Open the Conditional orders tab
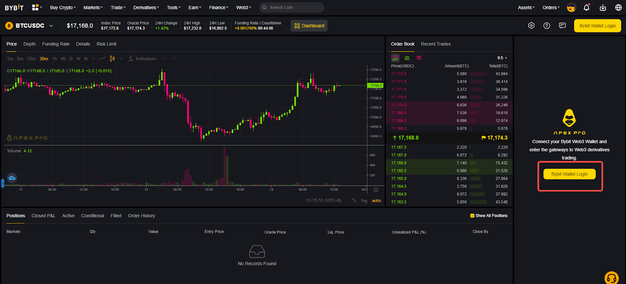The width and height of the screenshot is (626, 284). pos(93,216)
